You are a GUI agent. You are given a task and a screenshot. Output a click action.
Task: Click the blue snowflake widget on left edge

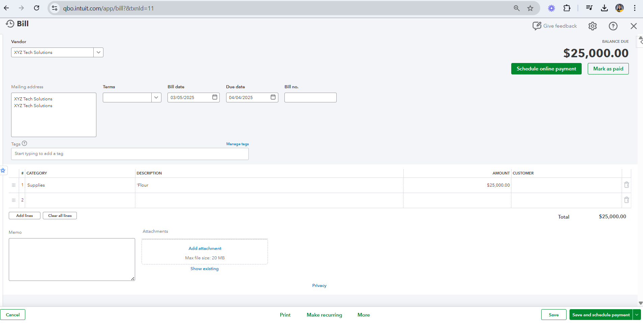coord(3,170)
